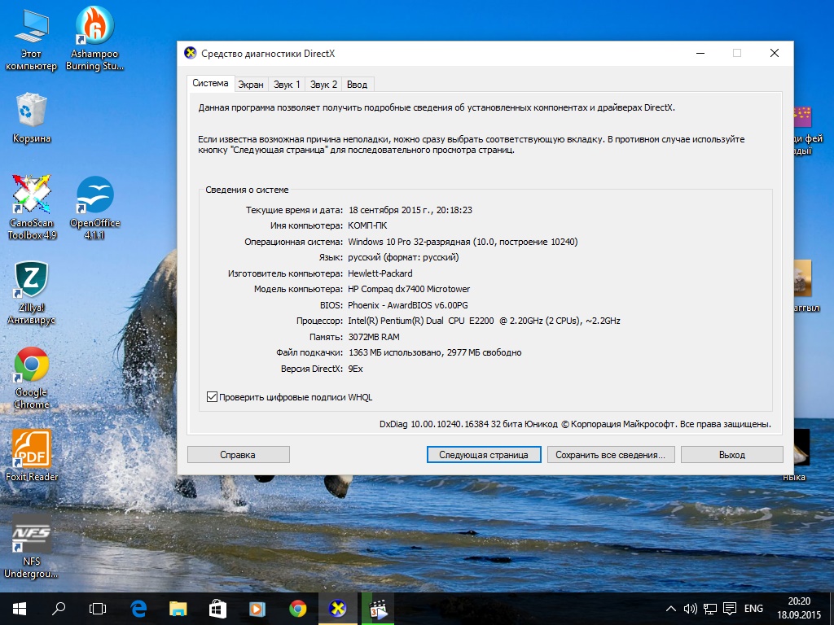Uncheck Проверить цифровые подписи WHQL
834x625 pixels.
coord(213,396)
